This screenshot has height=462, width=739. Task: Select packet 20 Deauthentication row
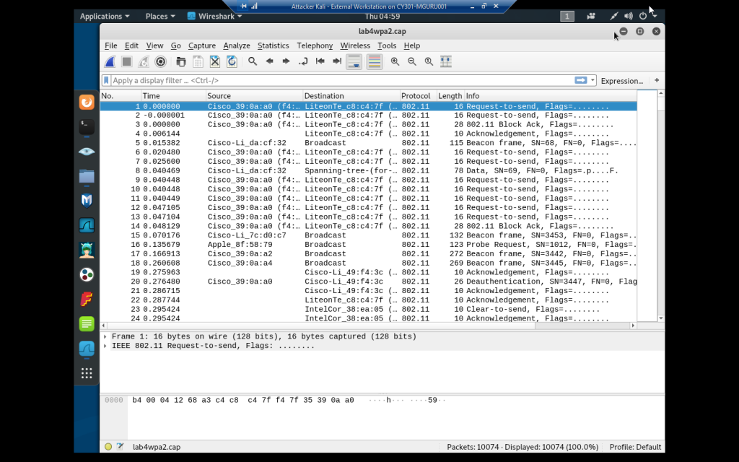[x=368, y=282]
